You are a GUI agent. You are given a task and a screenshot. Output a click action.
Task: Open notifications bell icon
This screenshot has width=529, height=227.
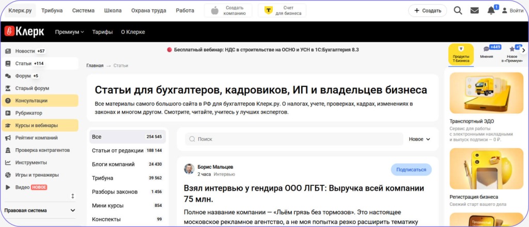point(491,10)
